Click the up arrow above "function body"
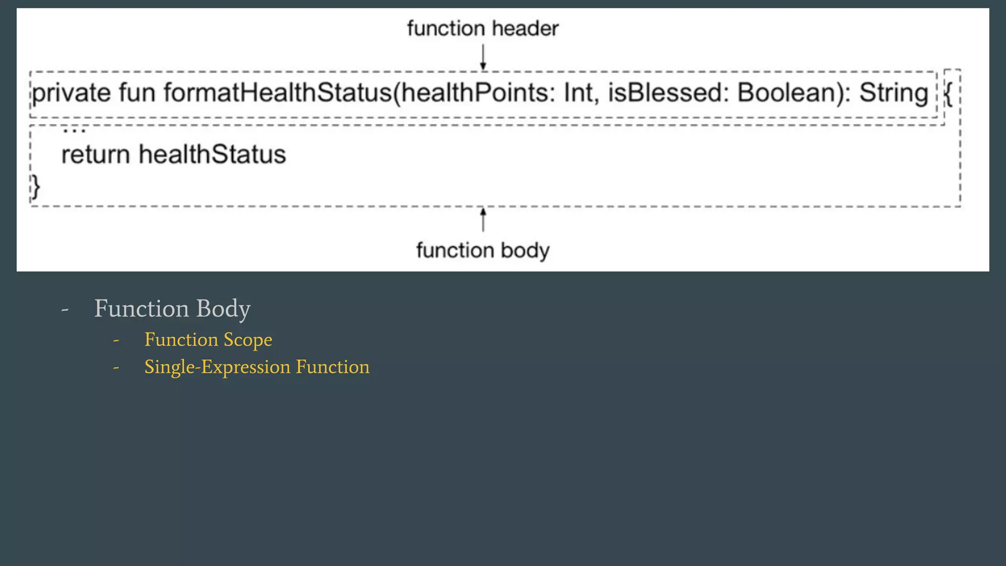 click(x=483, y=219)
